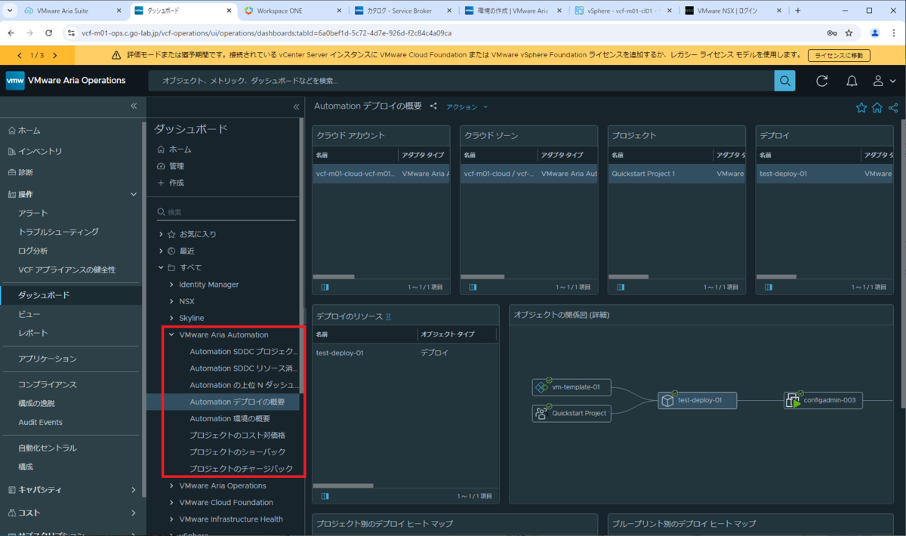Mark dashboard as favorite with star icon

861,108
